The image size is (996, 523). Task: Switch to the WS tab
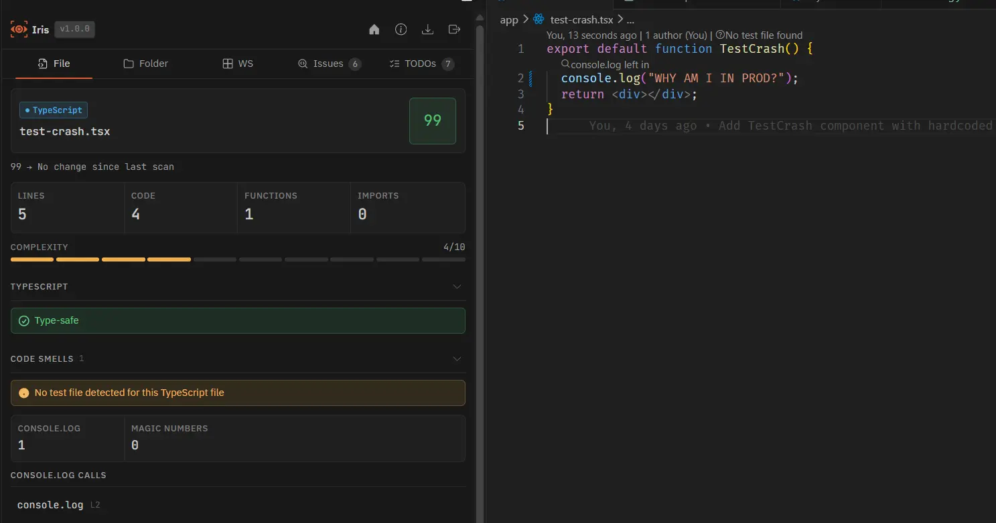coord(238,64)
